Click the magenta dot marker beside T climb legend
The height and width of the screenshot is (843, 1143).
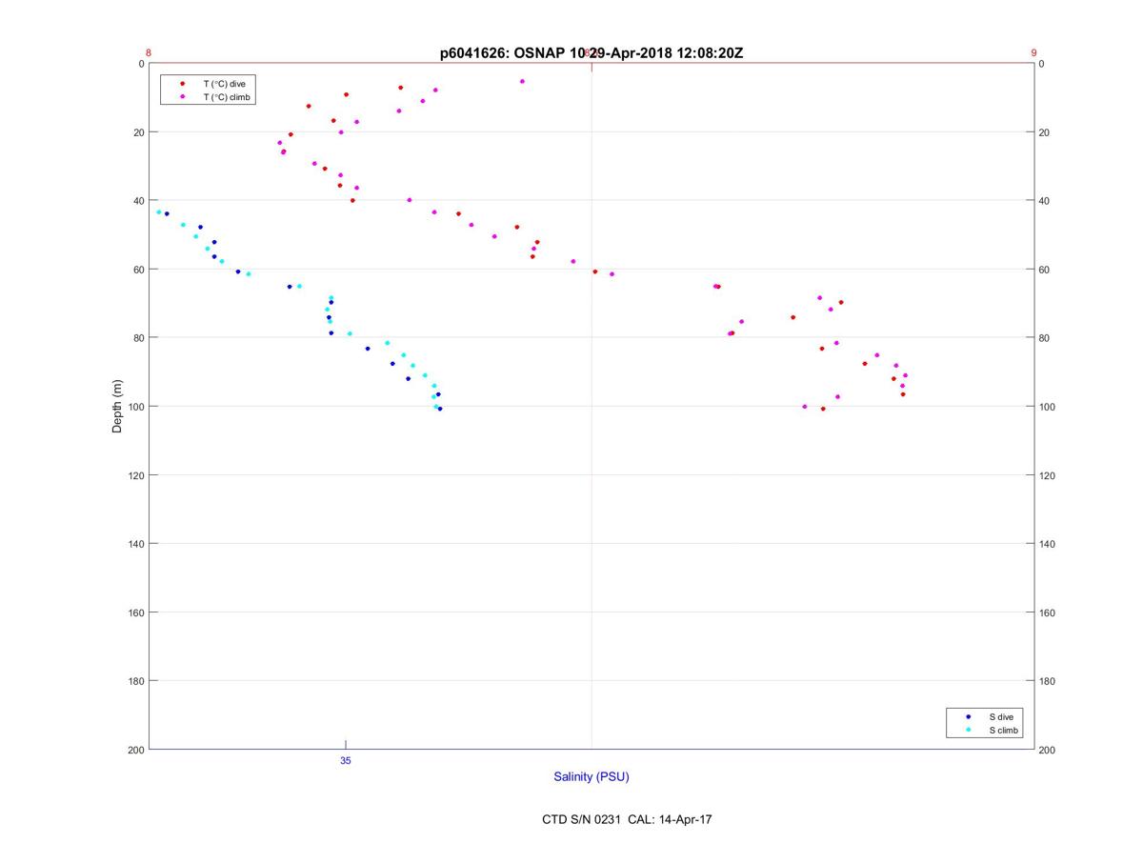[x=183, y=97]
